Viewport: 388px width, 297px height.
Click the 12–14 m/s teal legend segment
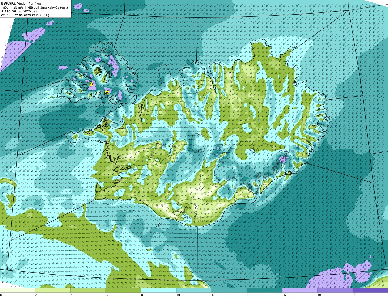click(229, 290)
